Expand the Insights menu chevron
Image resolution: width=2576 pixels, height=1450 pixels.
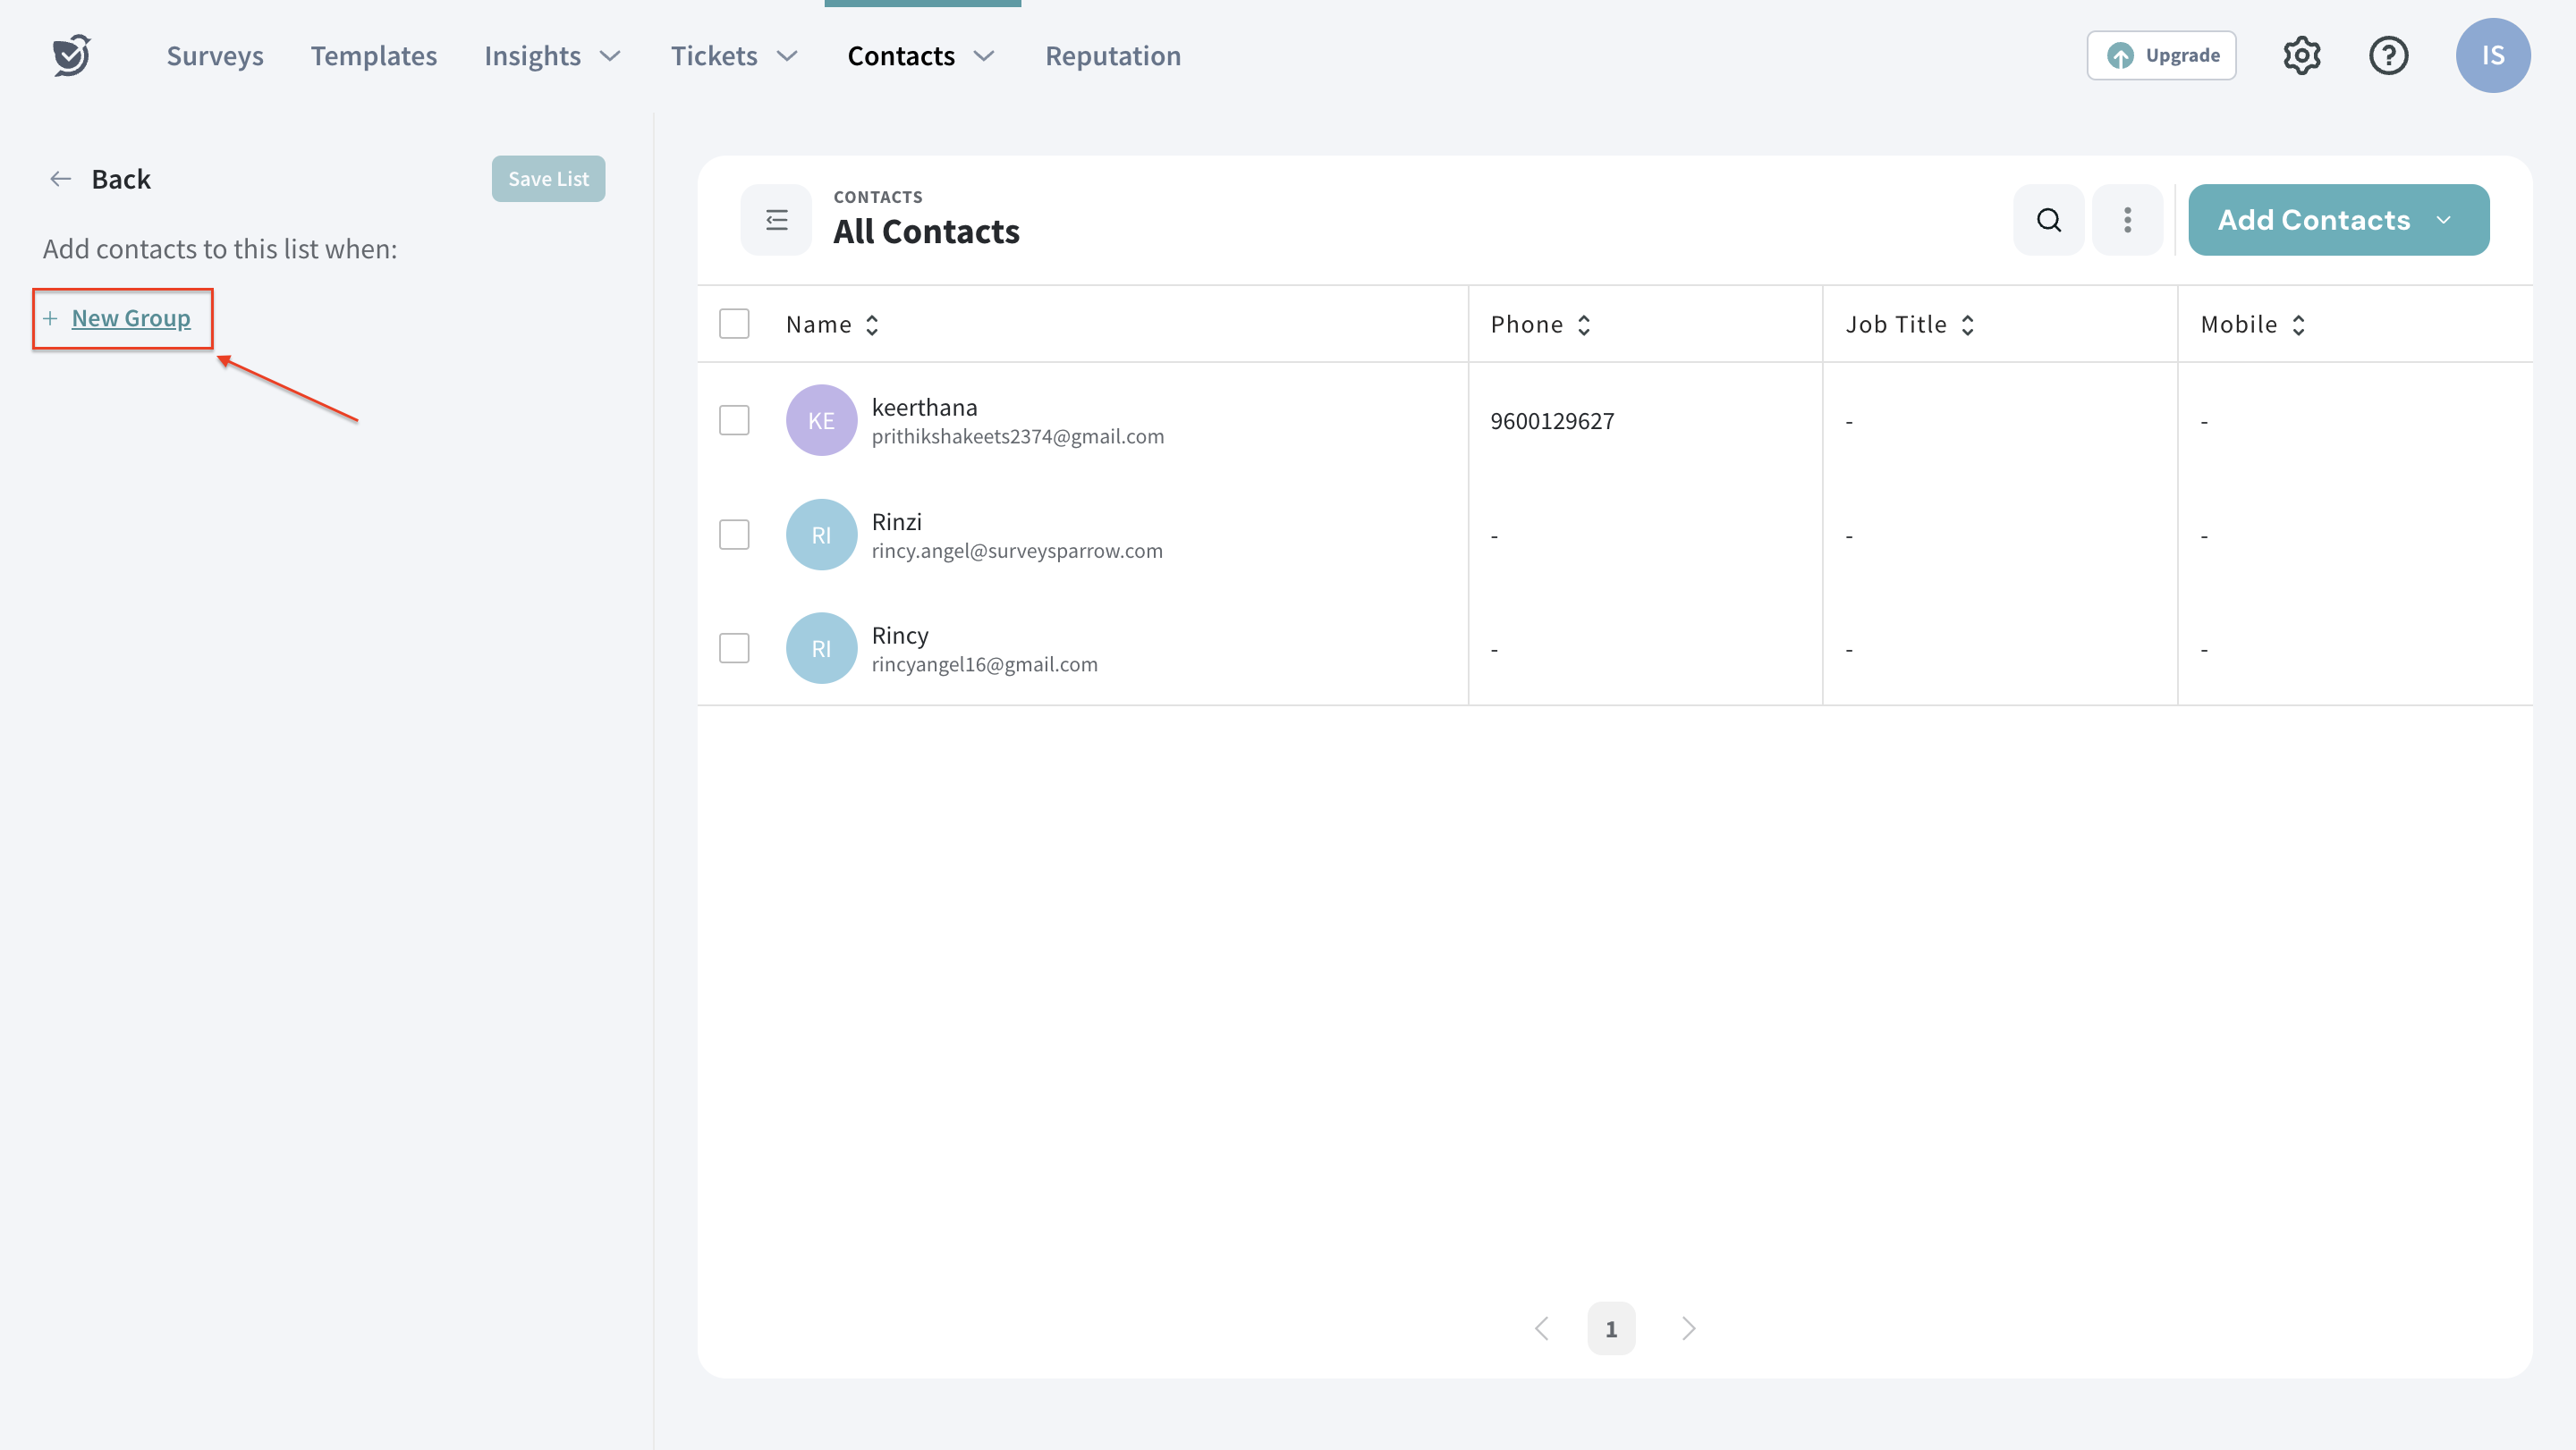(x=610, y=56)
